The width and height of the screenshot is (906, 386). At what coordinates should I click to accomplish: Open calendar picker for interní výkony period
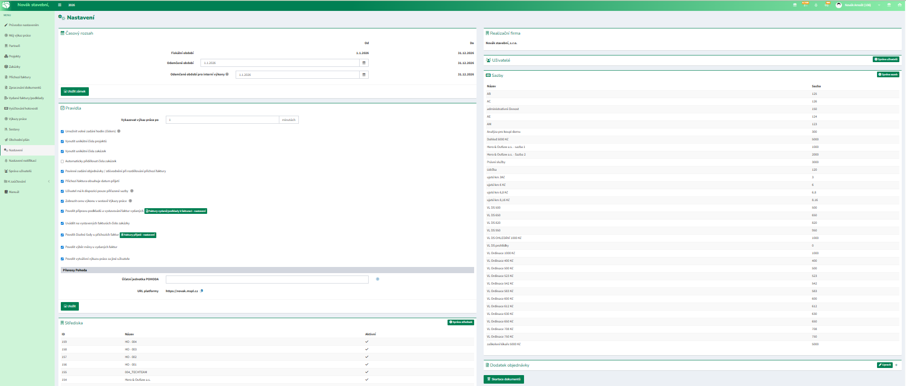point(364,75)
